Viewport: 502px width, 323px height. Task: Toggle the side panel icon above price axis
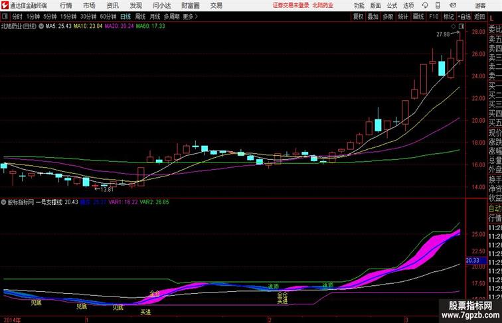pyautogui.click(x=461, y=27)
